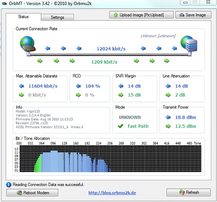Click the modem globe icon

[x=27, y=44]
